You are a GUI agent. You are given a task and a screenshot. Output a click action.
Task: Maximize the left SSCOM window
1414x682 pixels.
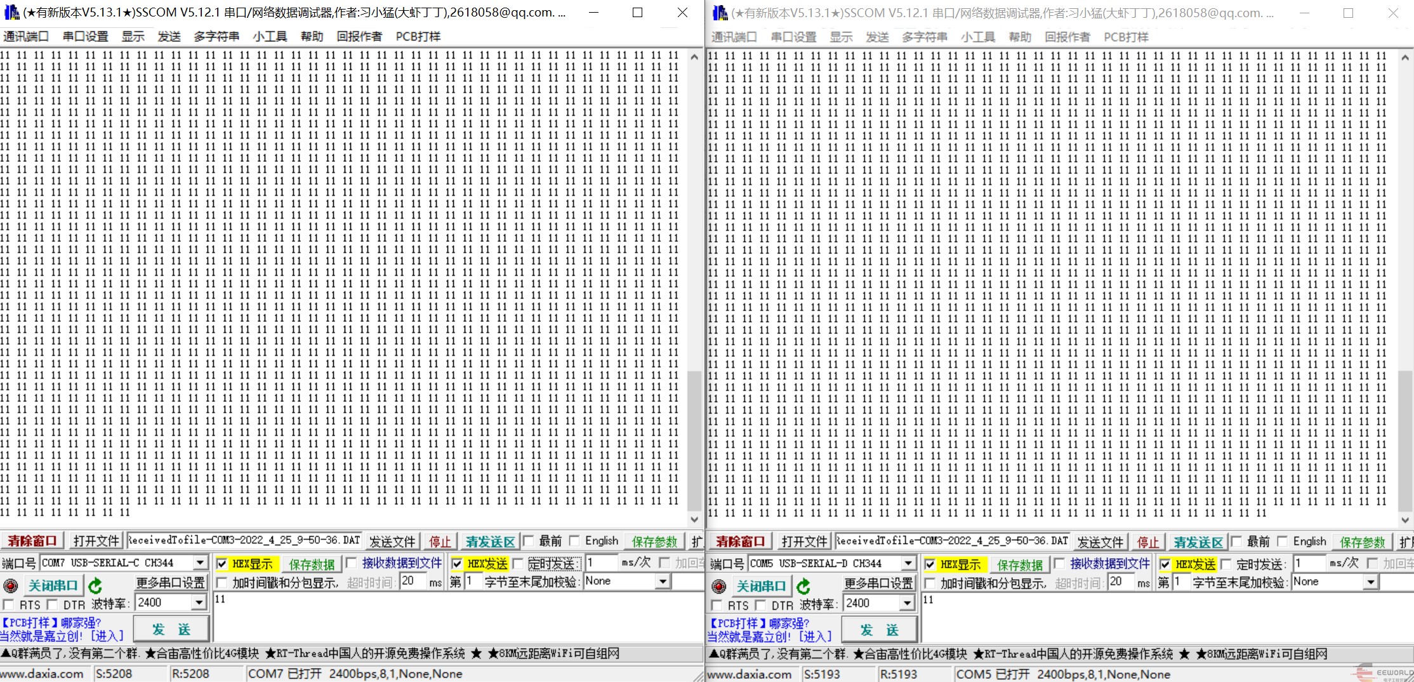[638, 13]
